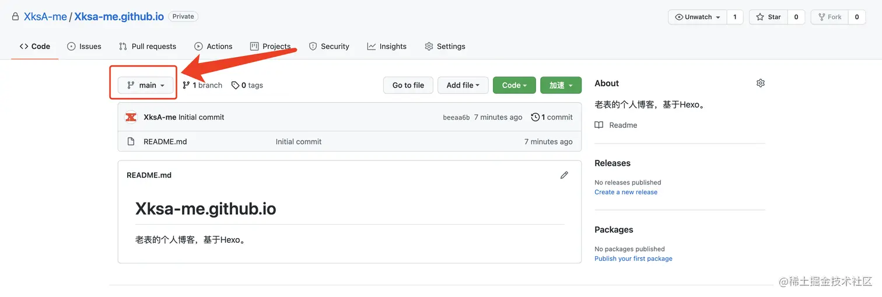Click the file icon beside README.md
Screen dimensions: 882x297
point(131,142)
